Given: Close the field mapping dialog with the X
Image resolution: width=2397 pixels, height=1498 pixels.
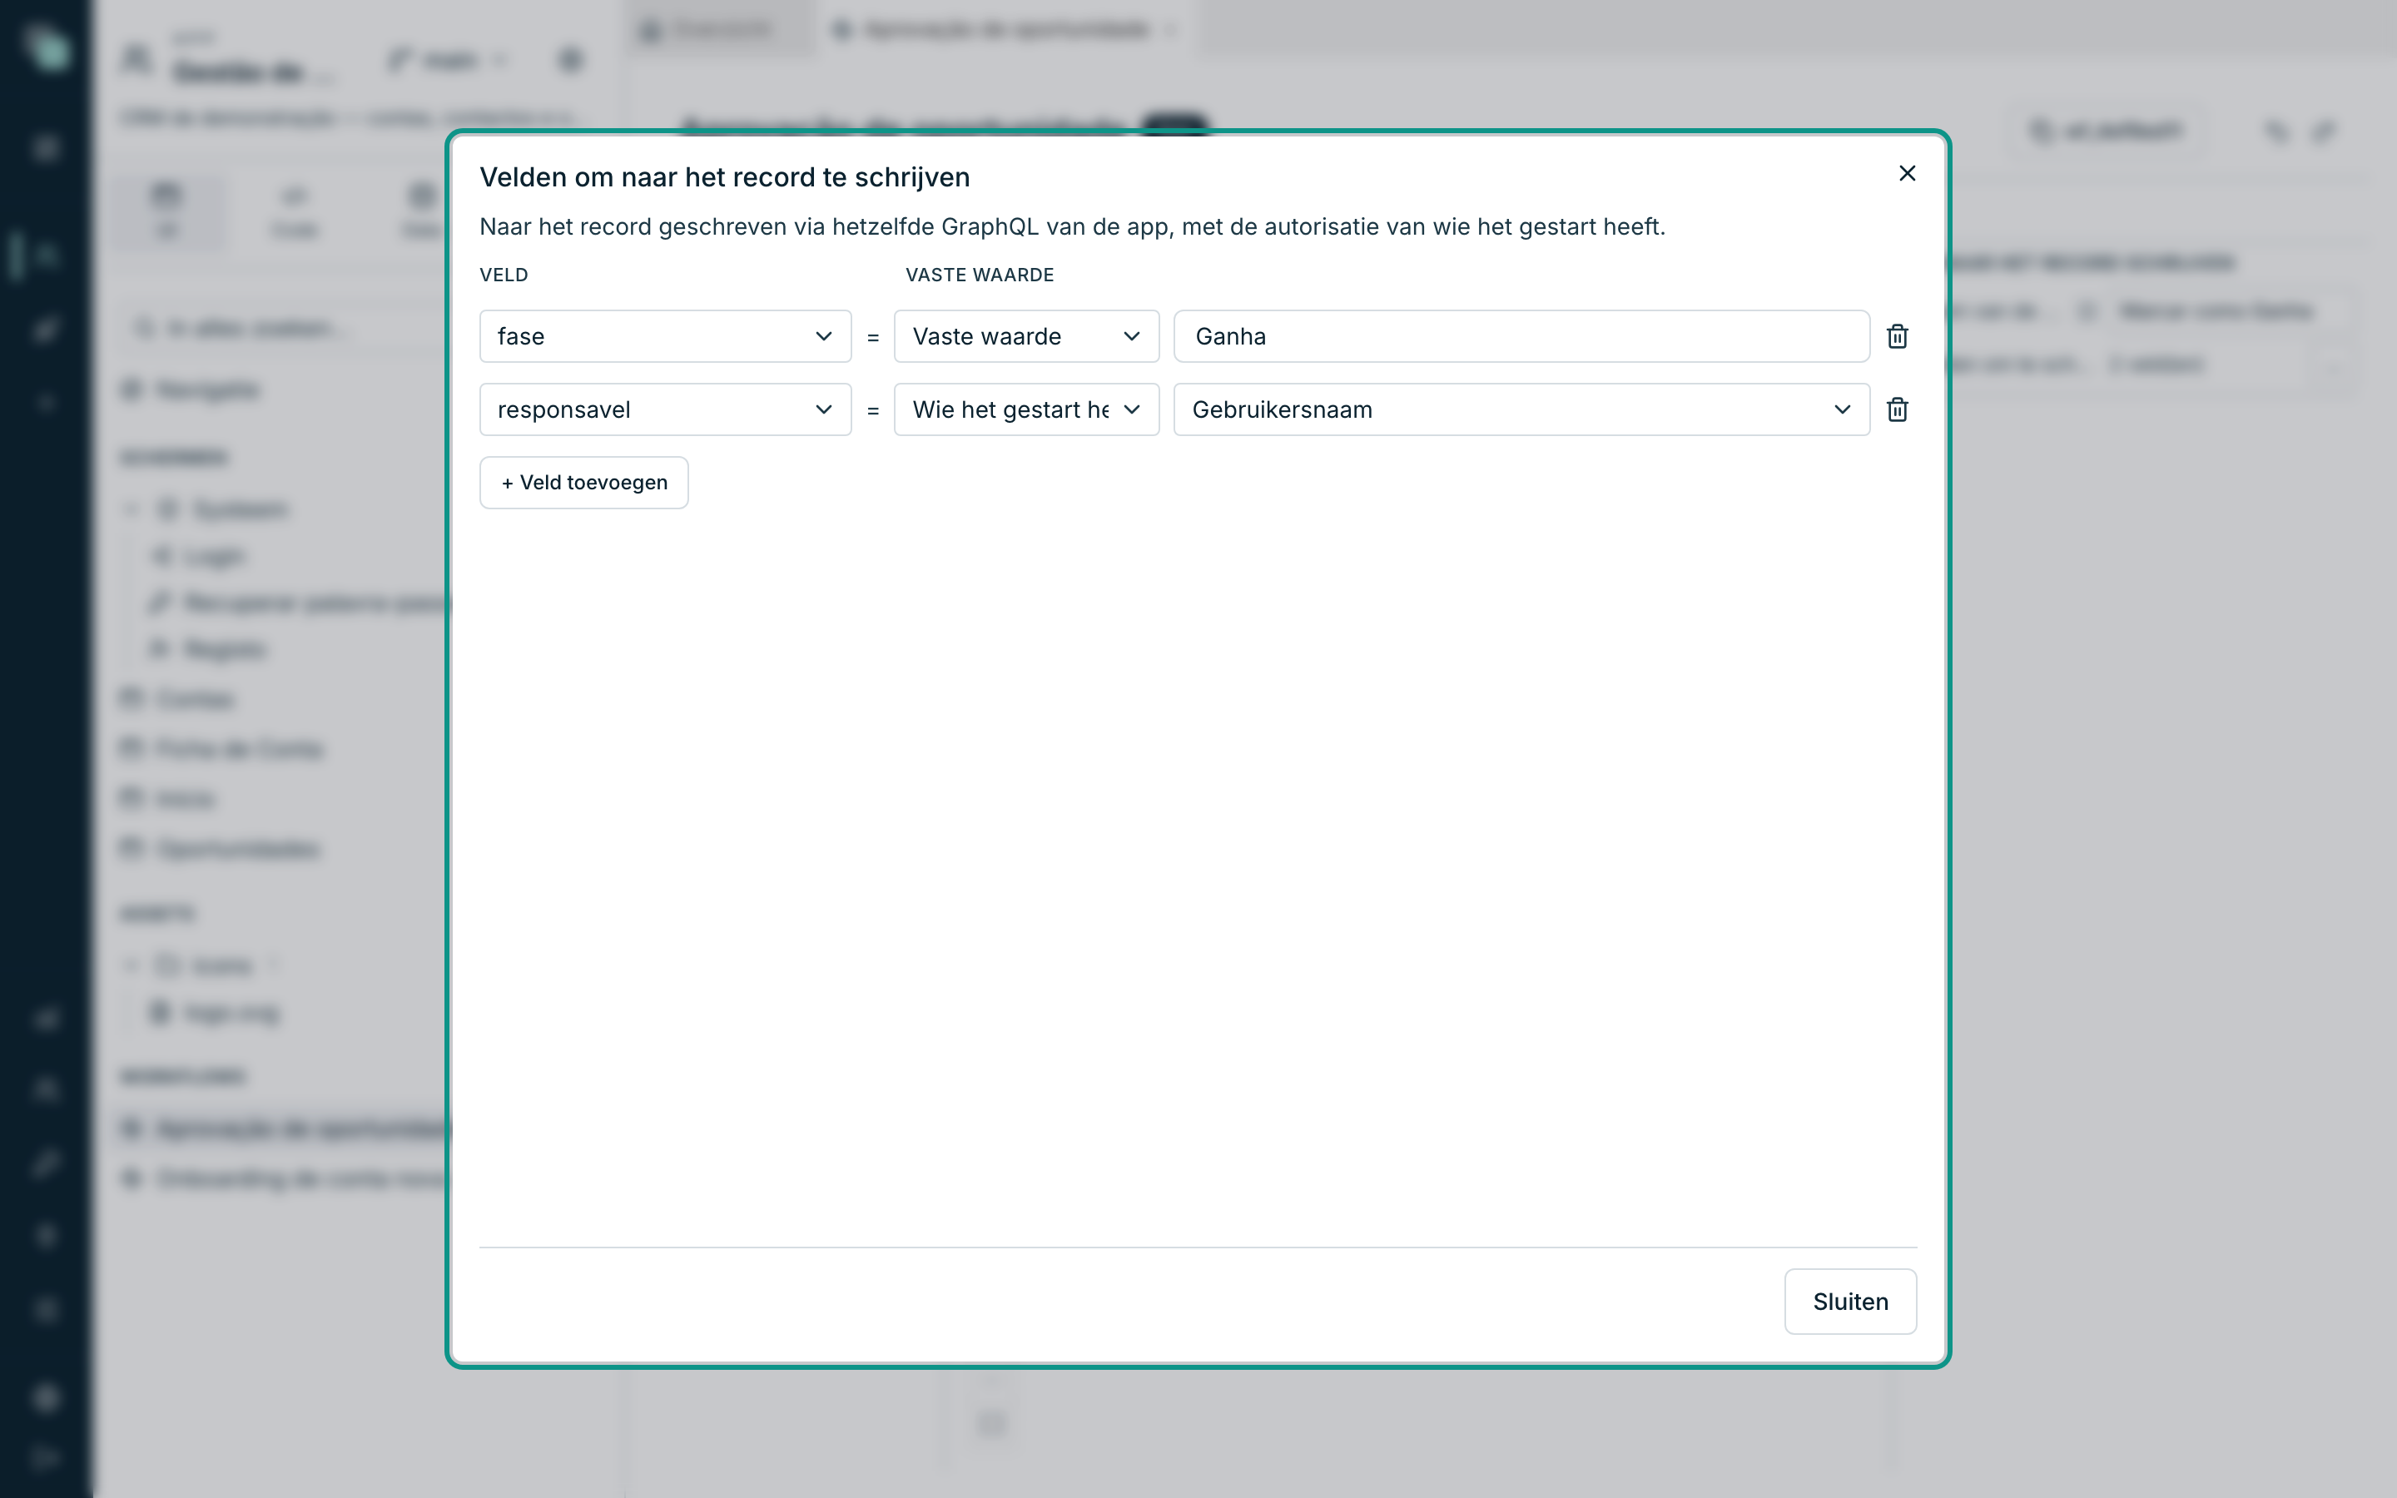Looking at the screenshot, I should 1907,173.
